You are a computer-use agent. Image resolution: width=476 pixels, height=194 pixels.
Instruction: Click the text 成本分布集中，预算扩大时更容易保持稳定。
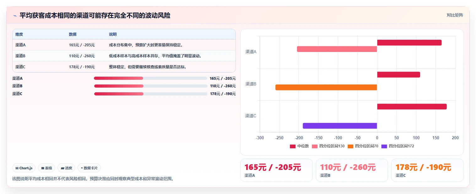pyautogui.click(x=146, y=45)
